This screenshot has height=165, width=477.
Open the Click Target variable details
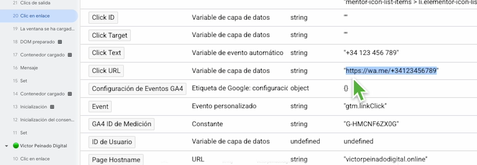[x=109, y=35]
